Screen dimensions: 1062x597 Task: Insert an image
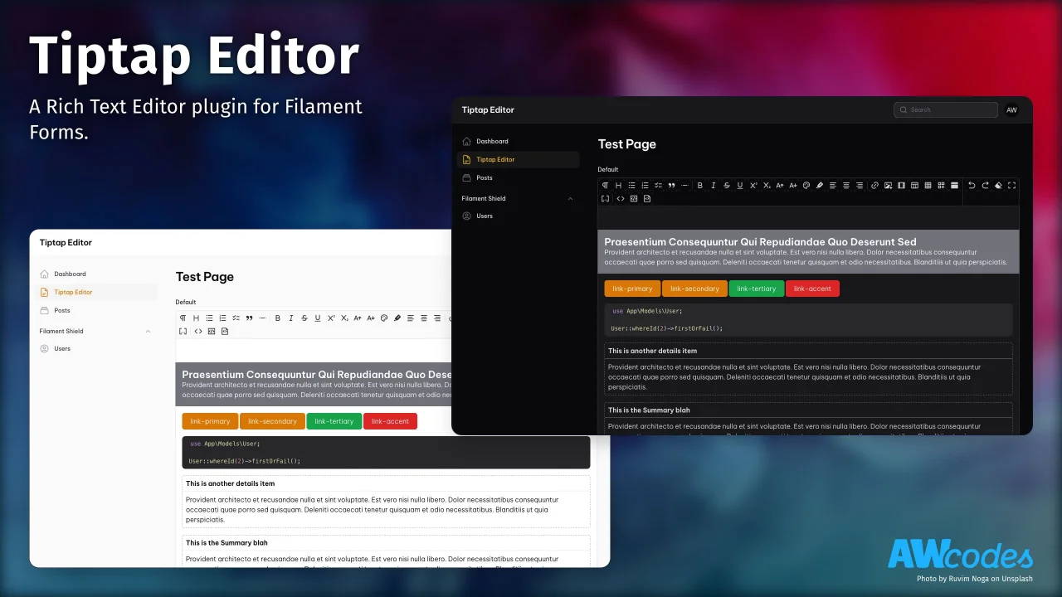(x=888, y=186)
